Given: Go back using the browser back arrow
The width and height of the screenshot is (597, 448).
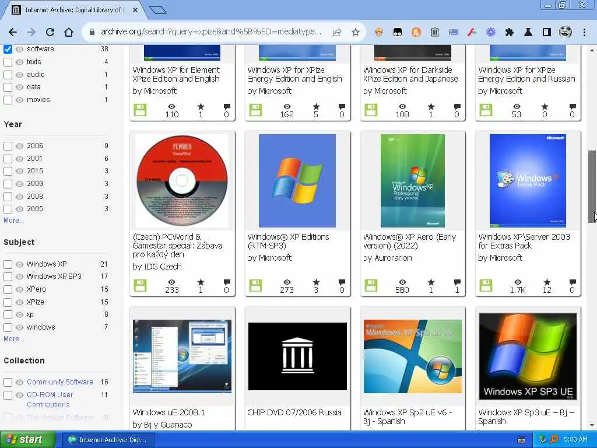Looking at the screenshot, I should pos(13,32).
